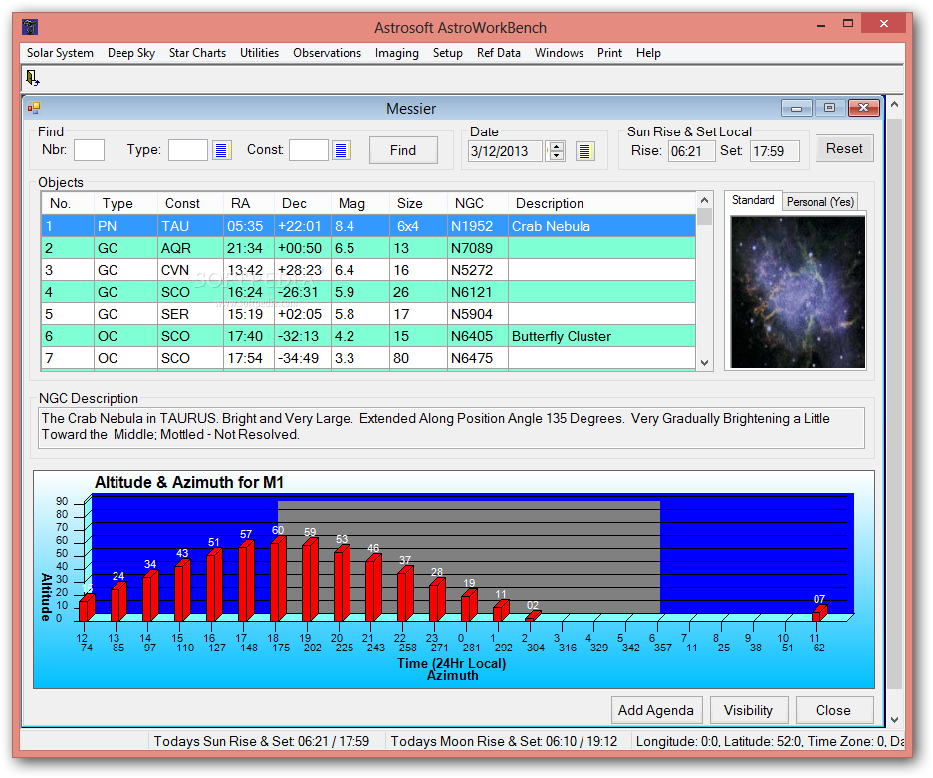Open the Observations menu
Screen dimensions: 933x778
pos(327,53)
